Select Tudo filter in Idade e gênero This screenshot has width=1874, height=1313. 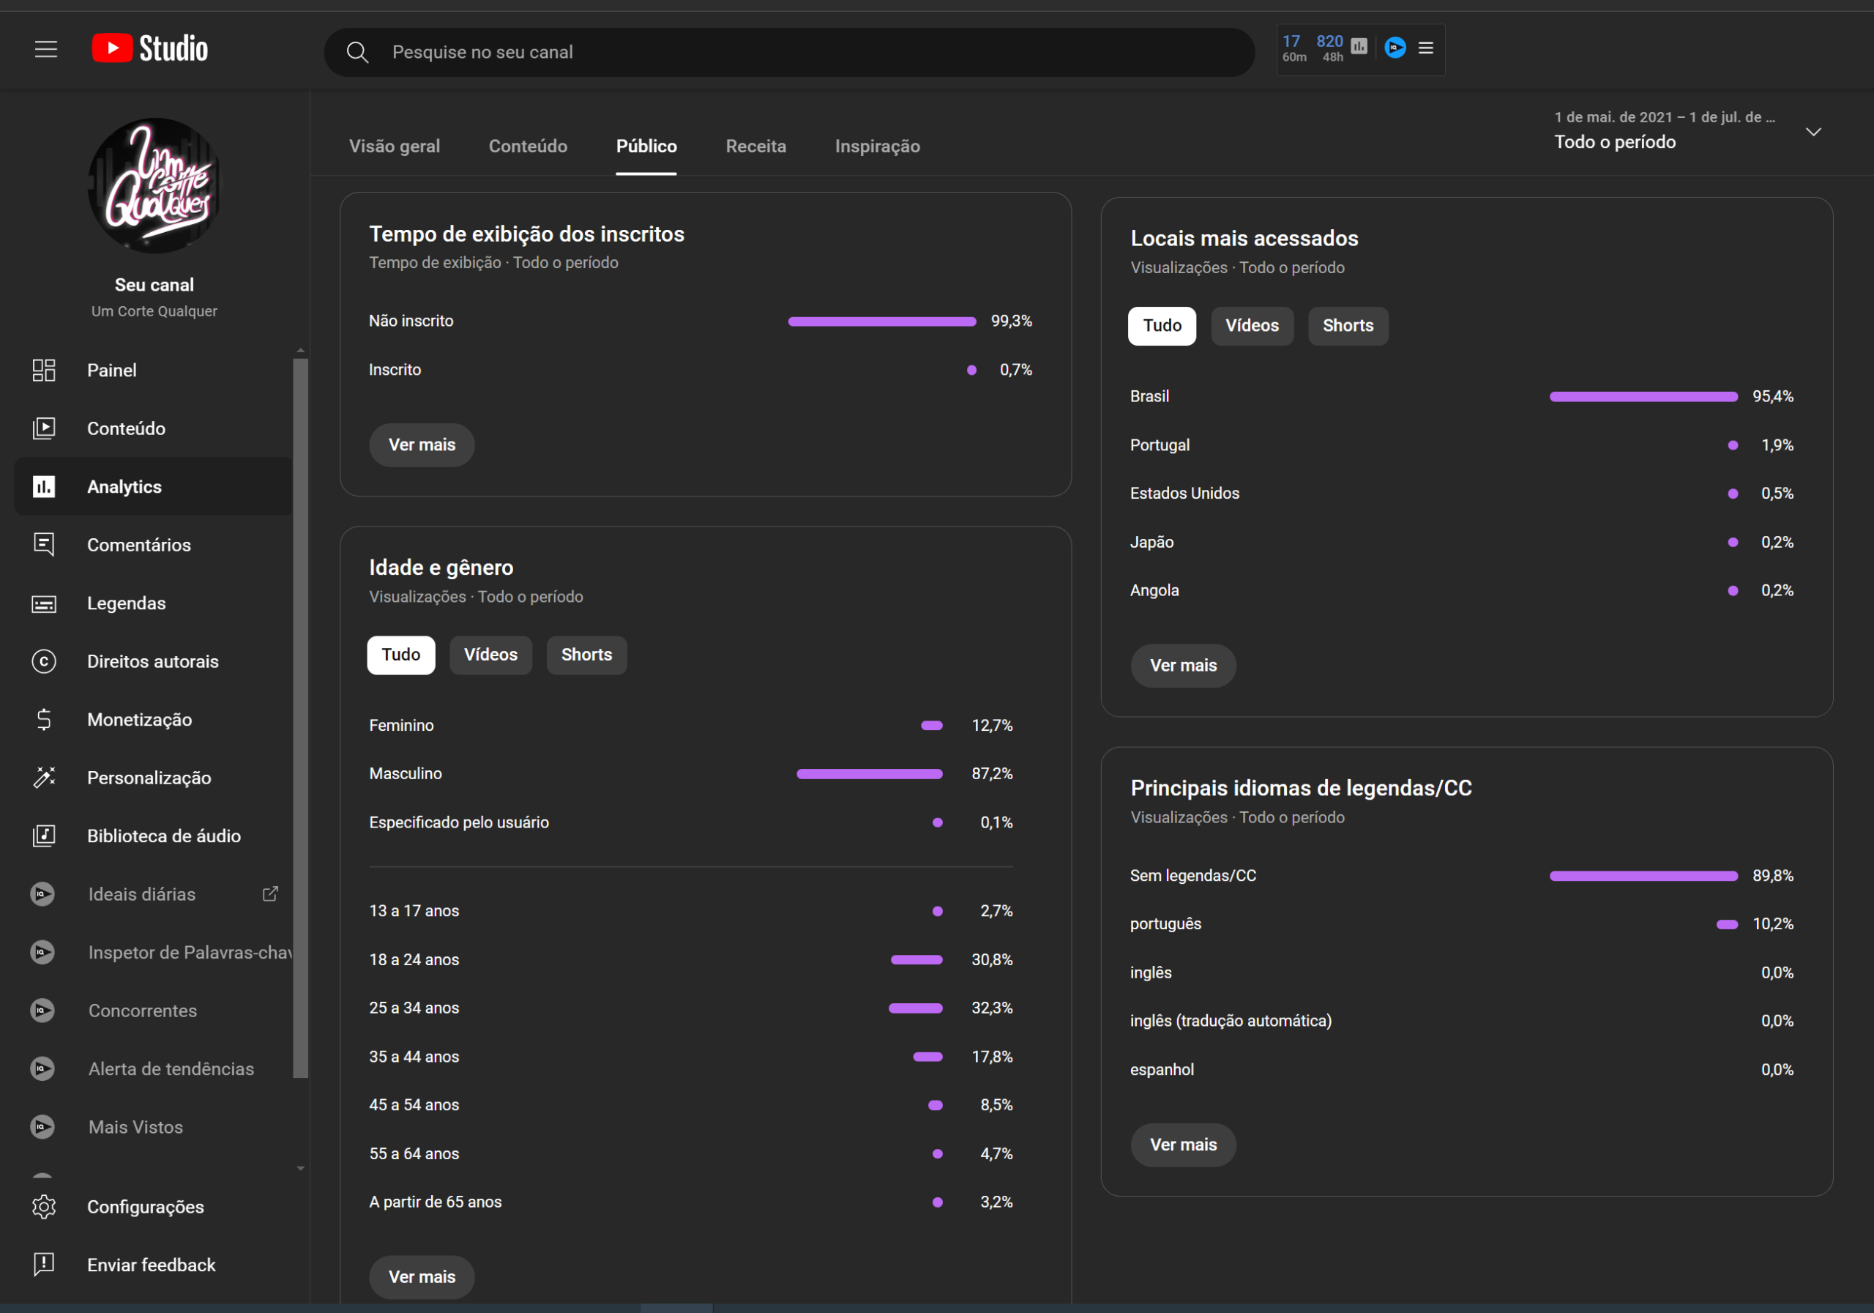pyautogui.click(x=400, y=655)
